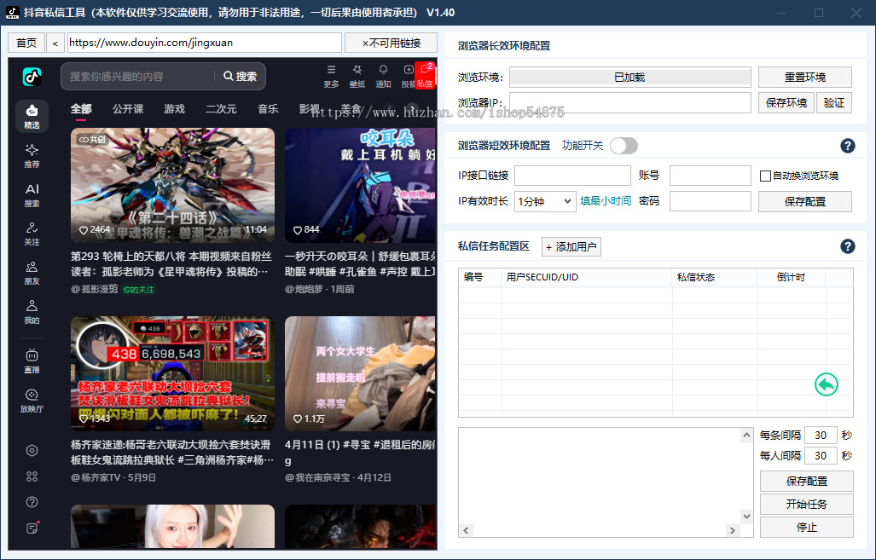876x560 pixels.
Task: Click the back '<' navigation button
Action: click(55, 43)
